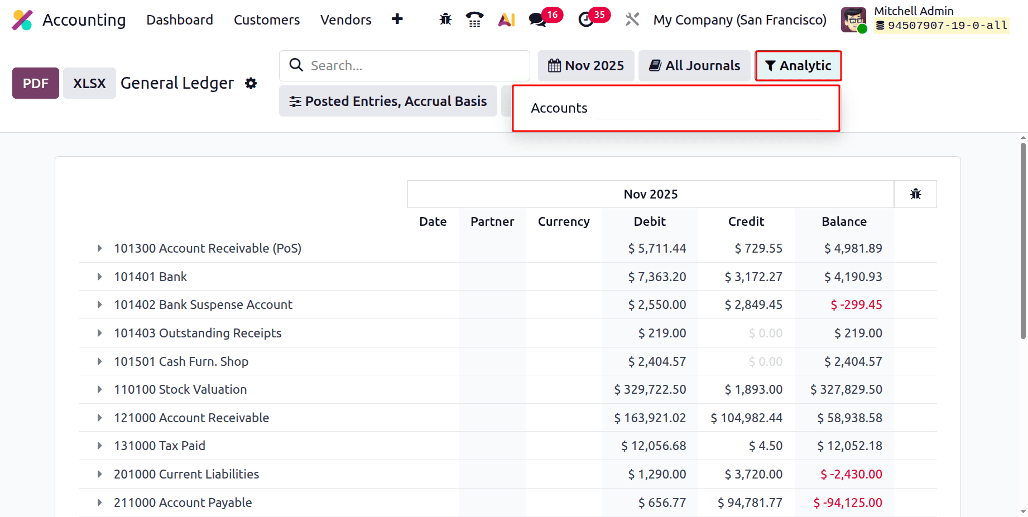Click the Balance column header

[844, 221]
